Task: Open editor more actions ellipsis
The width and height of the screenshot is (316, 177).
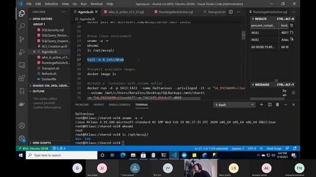Action: tap(238, 12)
